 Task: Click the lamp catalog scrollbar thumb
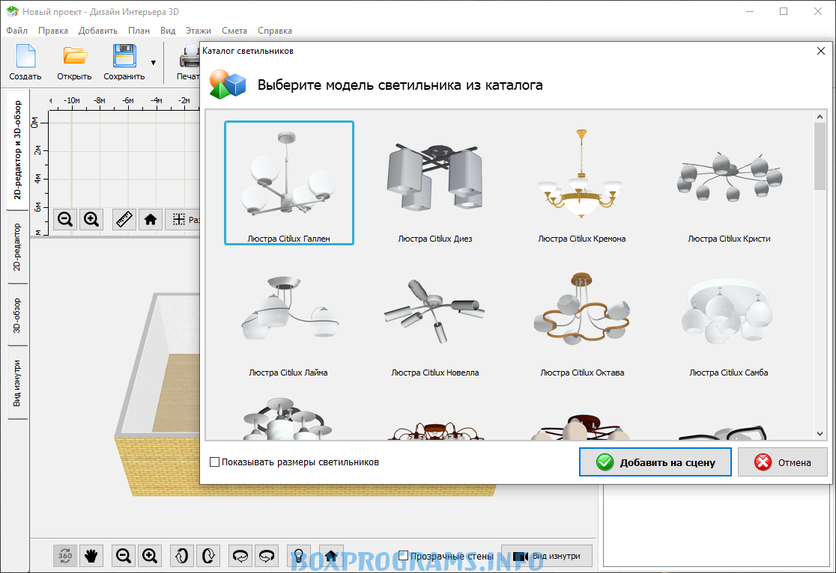tap(820, 156)
